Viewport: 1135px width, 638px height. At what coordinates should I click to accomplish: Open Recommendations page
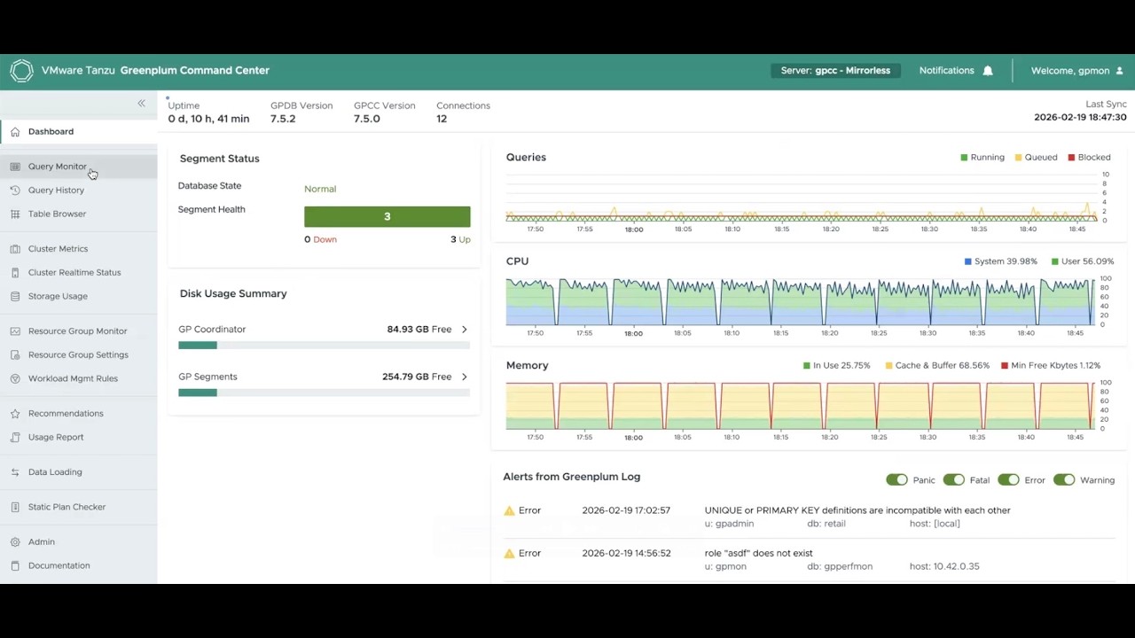coord(78,414)
